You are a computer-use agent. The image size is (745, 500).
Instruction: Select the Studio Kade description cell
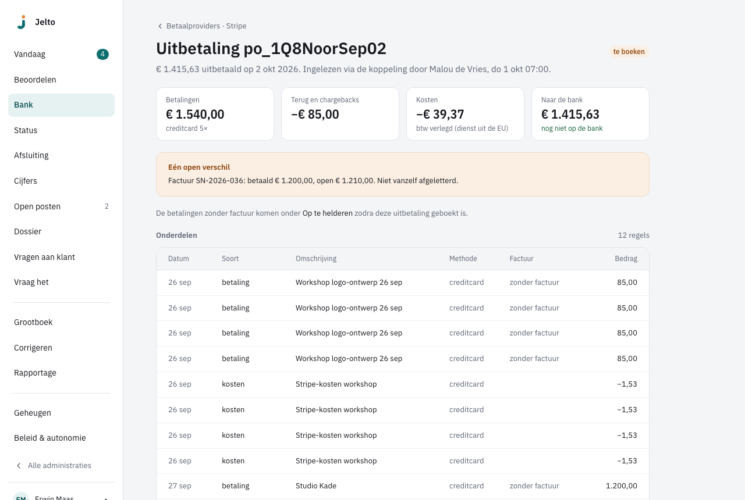click(316, 486)
